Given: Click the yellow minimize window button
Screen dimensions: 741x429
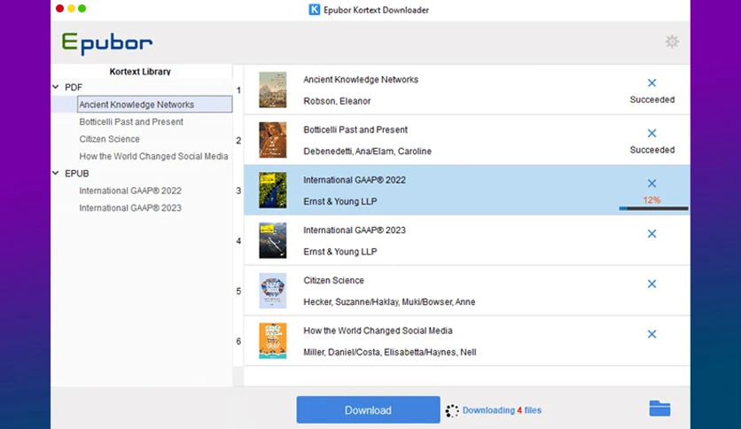Looking at the screenshot, I should click(x=71, y=9).
